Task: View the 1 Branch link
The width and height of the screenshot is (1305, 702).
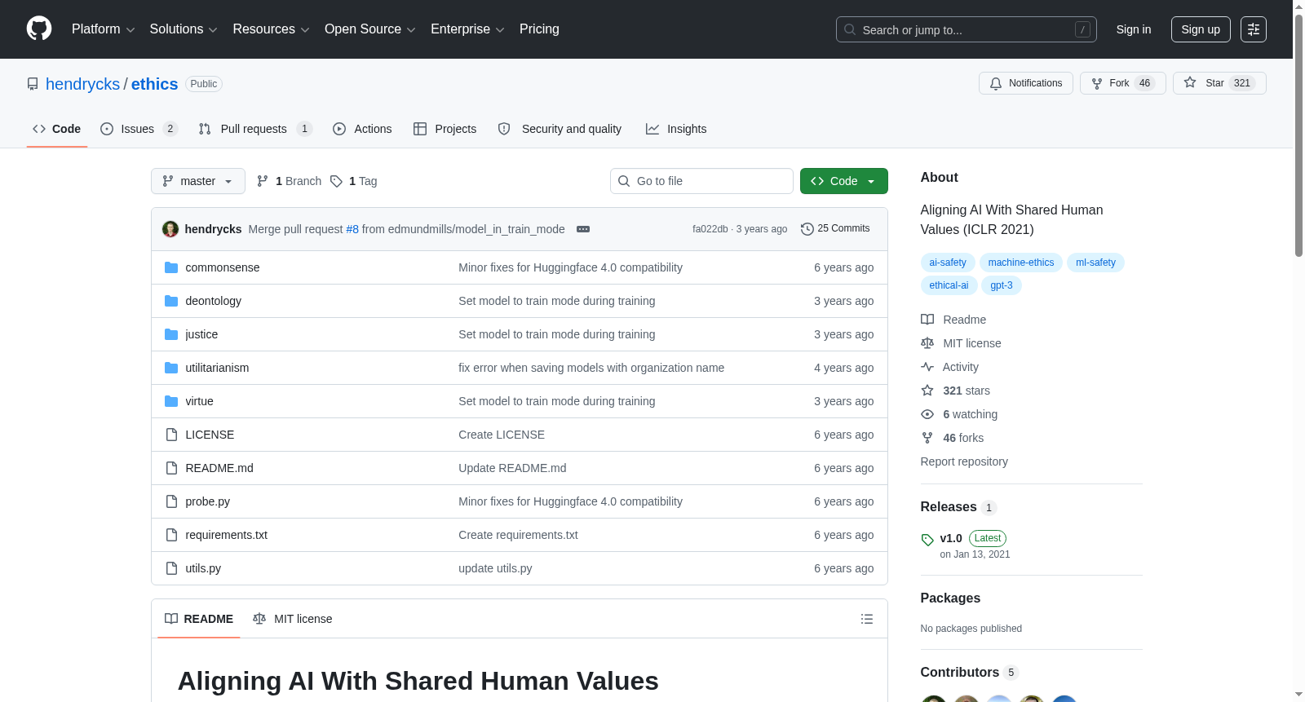Action: point(290,181)
